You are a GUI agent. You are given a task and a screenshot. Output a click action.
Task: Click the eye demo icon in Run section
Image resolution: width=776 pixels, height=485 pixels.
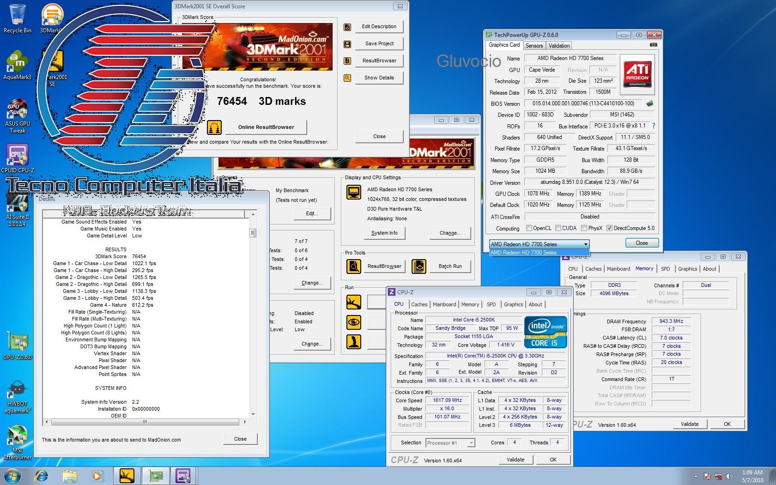point(354,322)
